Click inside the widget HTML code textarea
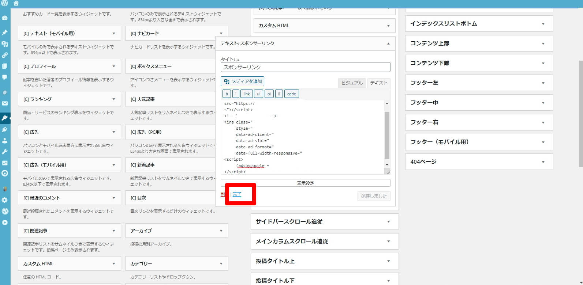The height and width of the screenshot is (285, 583). 302,137
